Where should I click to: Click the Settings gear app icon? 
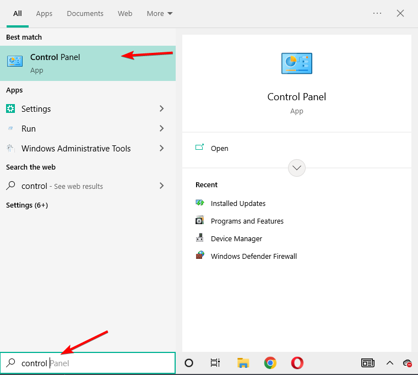(10, 109)
